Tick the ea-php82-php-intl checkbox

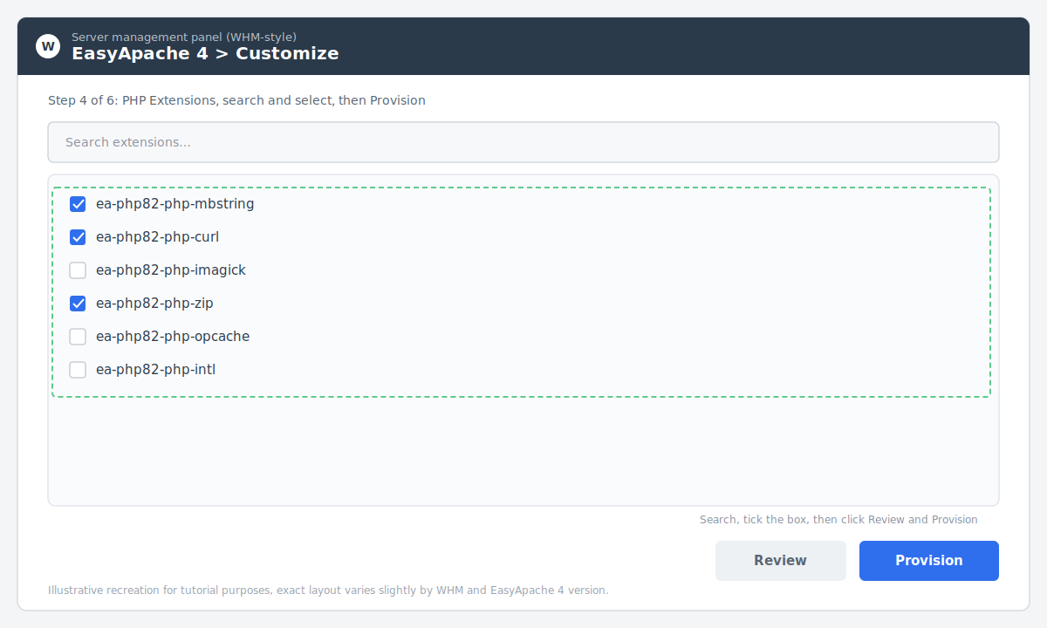click(x=78, y=370)
